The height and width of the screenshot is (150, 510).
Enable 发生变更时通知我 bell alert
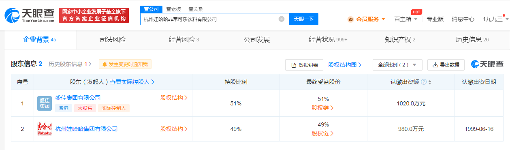click(125, 64)
